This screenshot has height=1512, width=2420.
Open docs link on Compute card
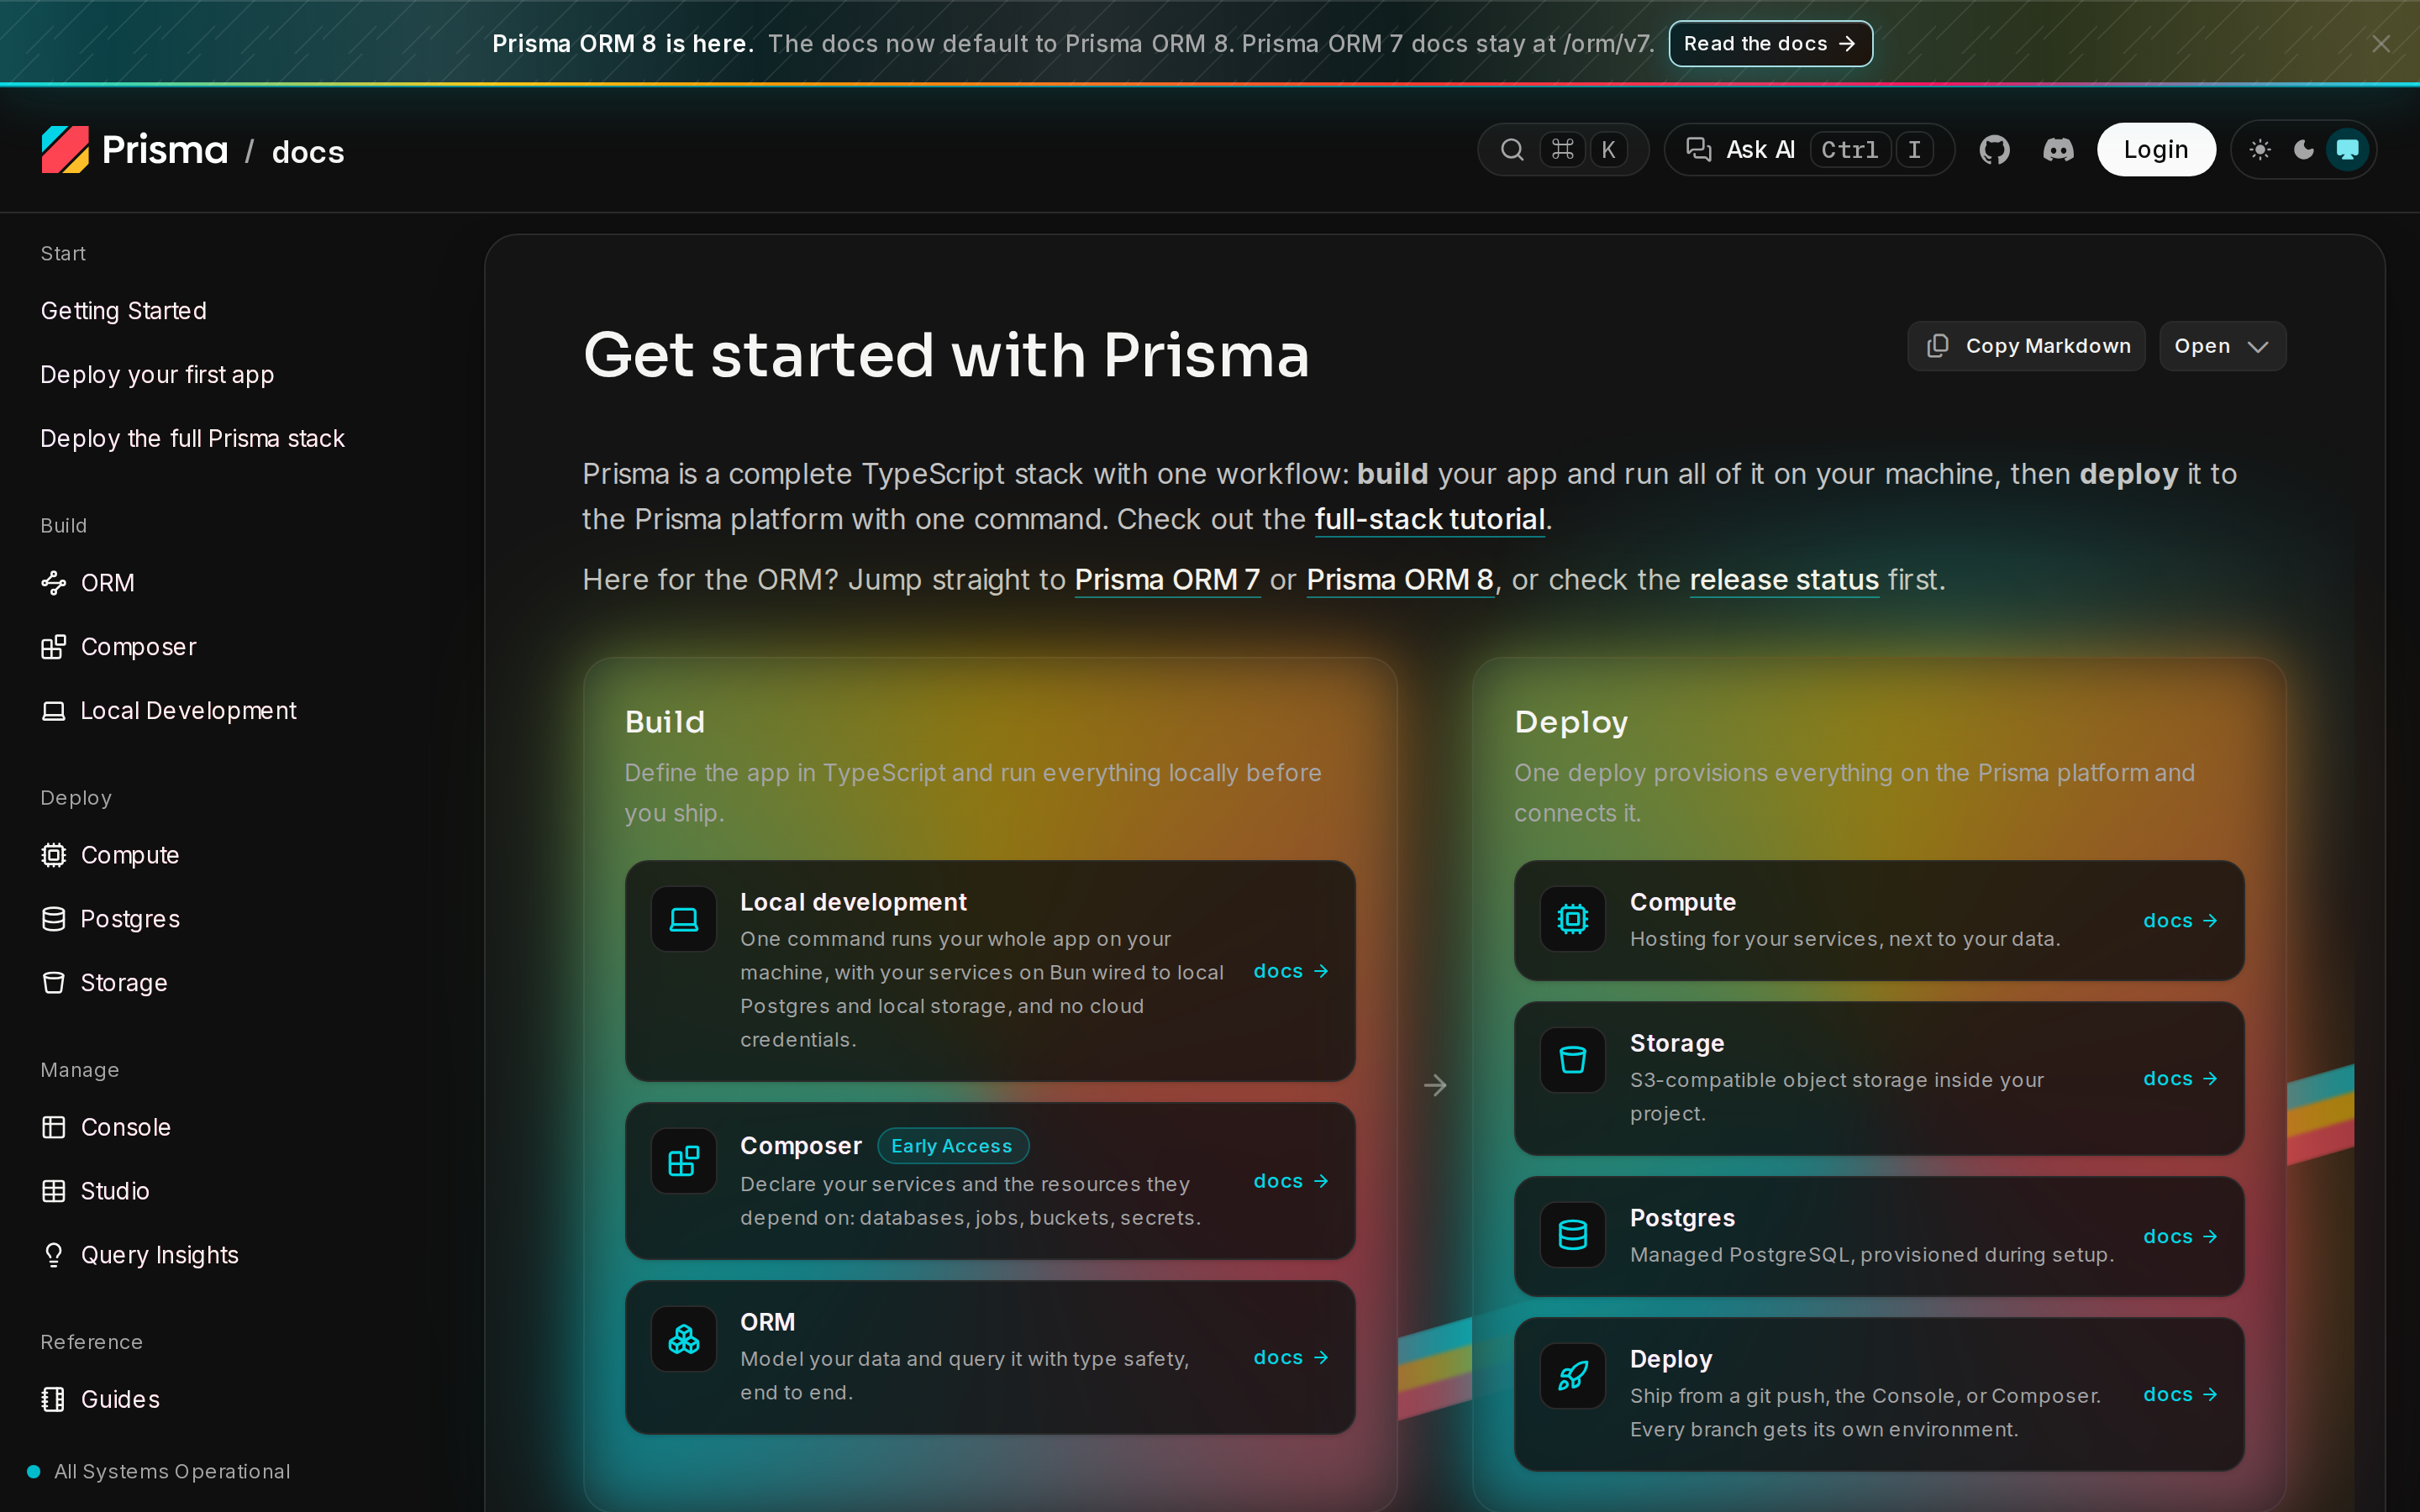[2180, 920]
